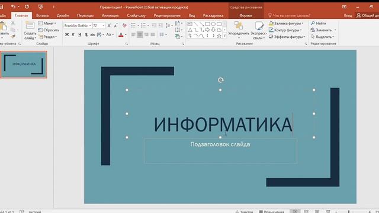Click the Что вы хотите сделать search field
The image size is (379, 213).
click(289, 15)
